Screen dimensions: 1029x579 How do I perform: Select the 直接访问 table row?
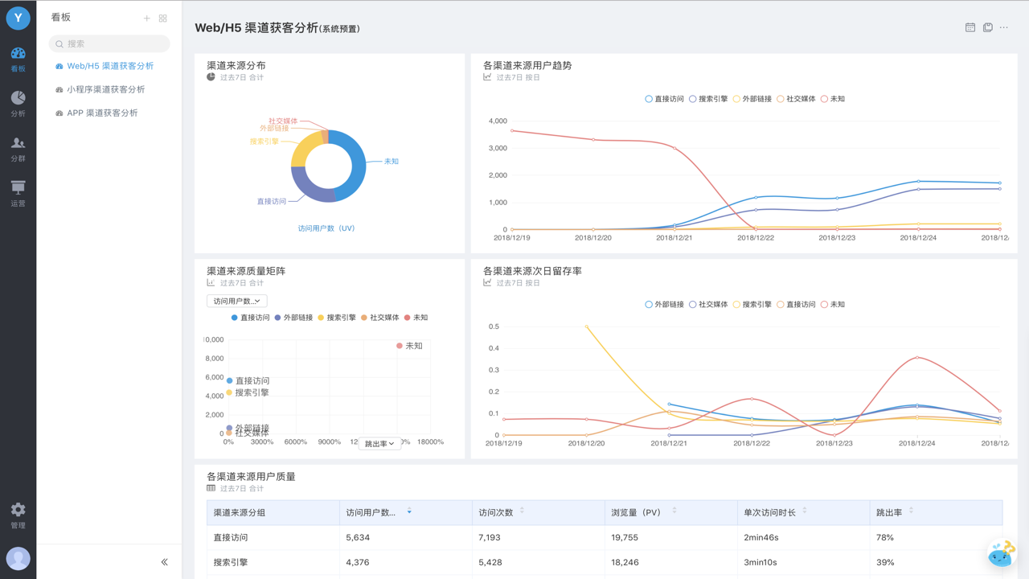click(605, 537)
